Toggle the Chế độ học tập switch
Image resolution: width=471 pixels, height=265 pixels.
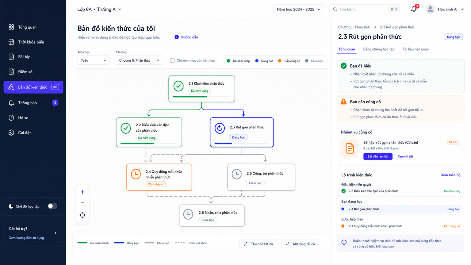coord(52,206)
